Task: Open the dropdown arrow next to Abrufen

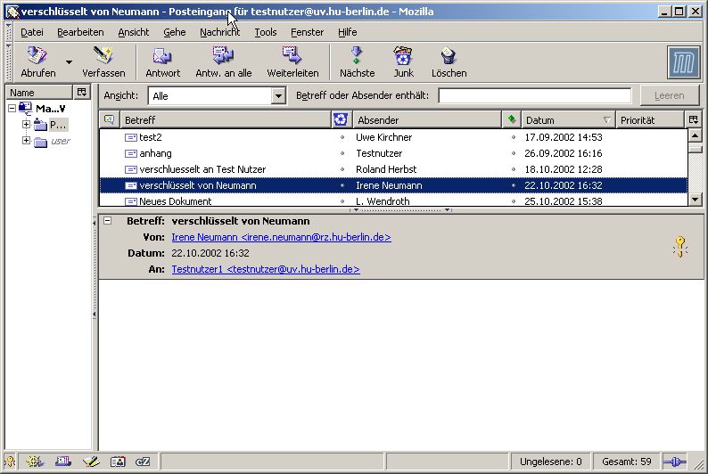Action: (70, 62)
